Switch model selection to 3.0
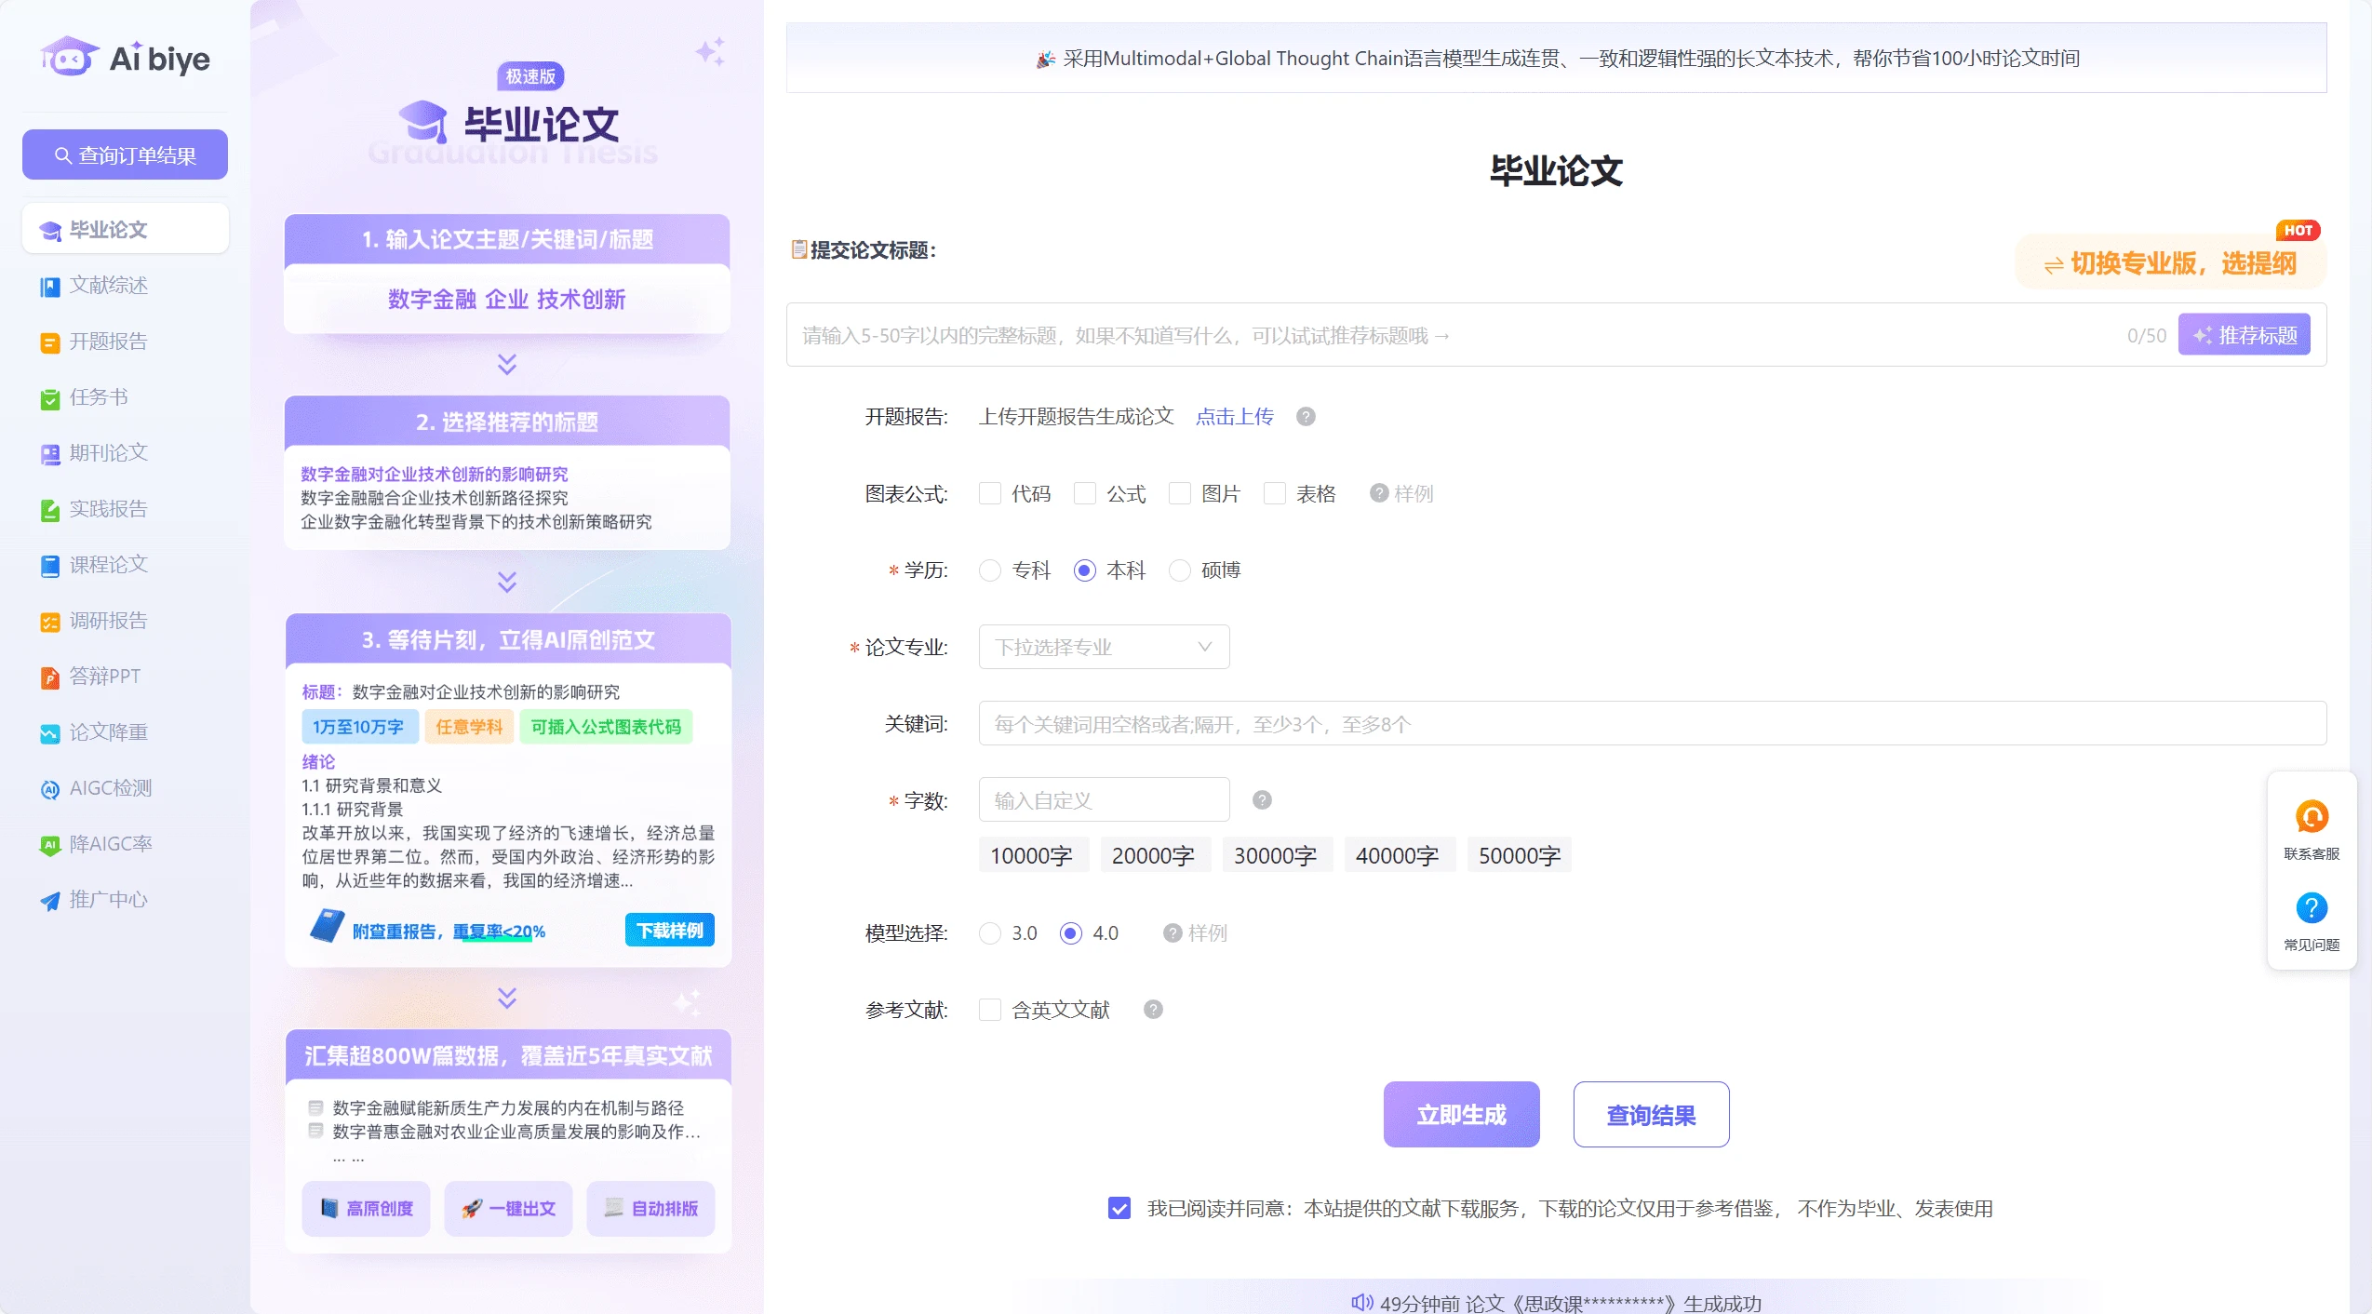Viewport: 2372px width, 1314px height. 989,932
